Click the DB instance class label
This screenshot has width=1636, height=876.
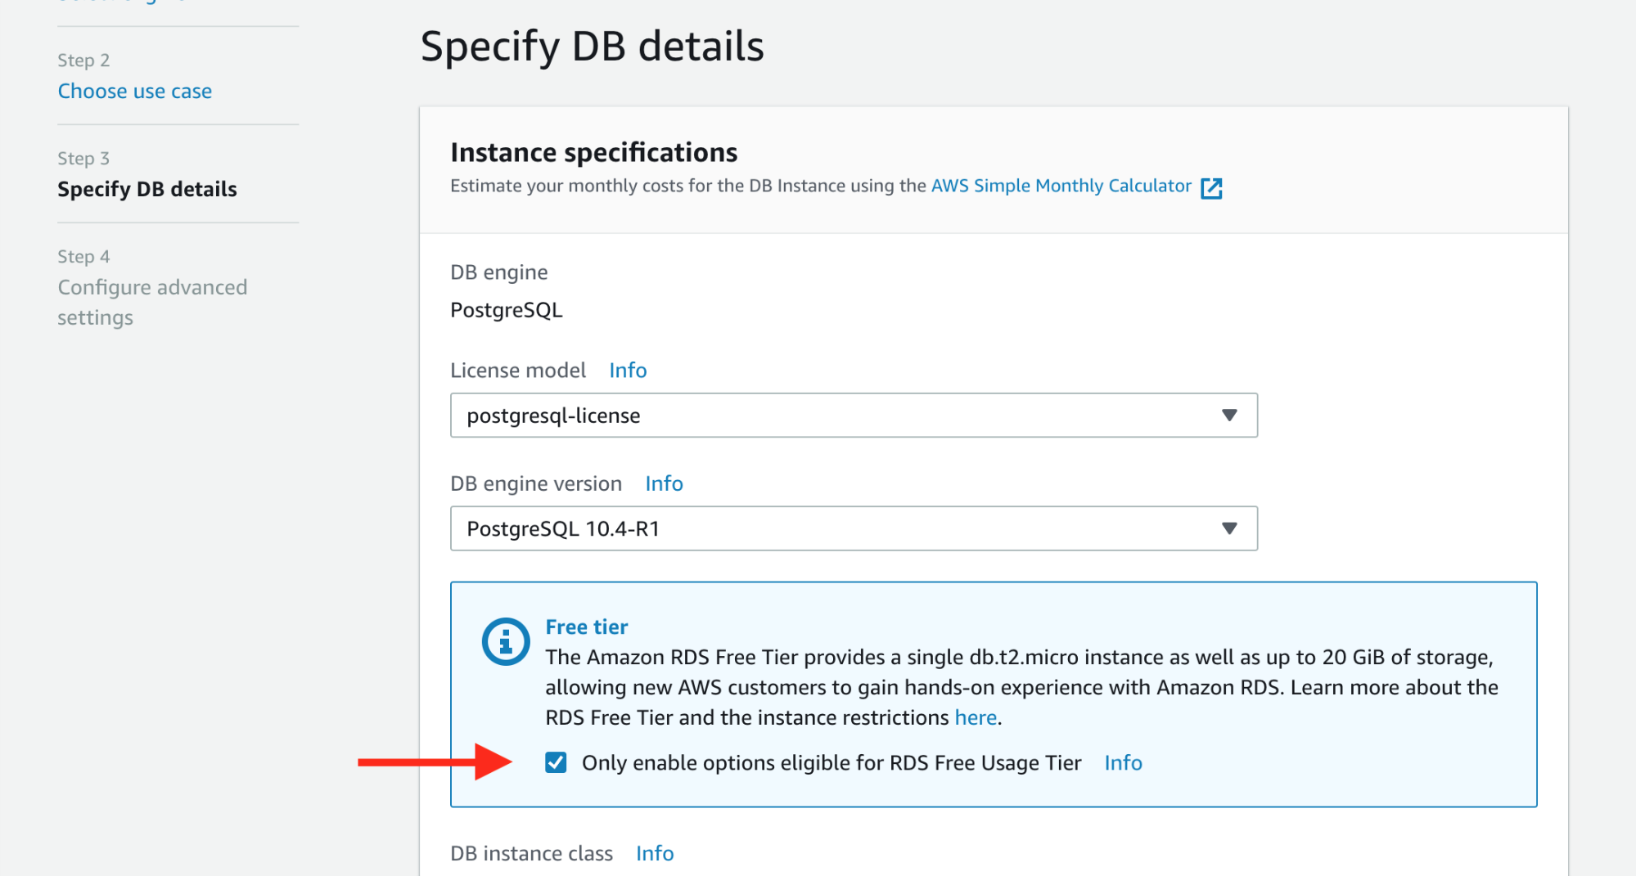click(x=532, y=853)
